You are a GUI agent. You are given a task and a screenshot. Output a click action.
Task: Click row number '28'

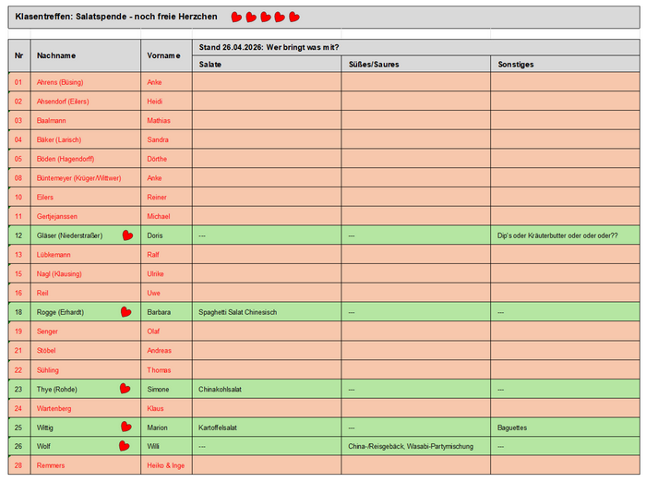[18, 465]
